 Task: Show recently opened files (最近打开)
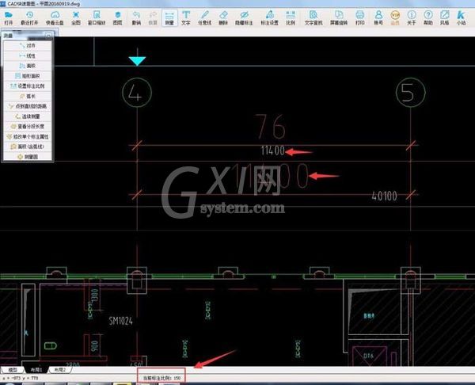click(x=29, y=18)
